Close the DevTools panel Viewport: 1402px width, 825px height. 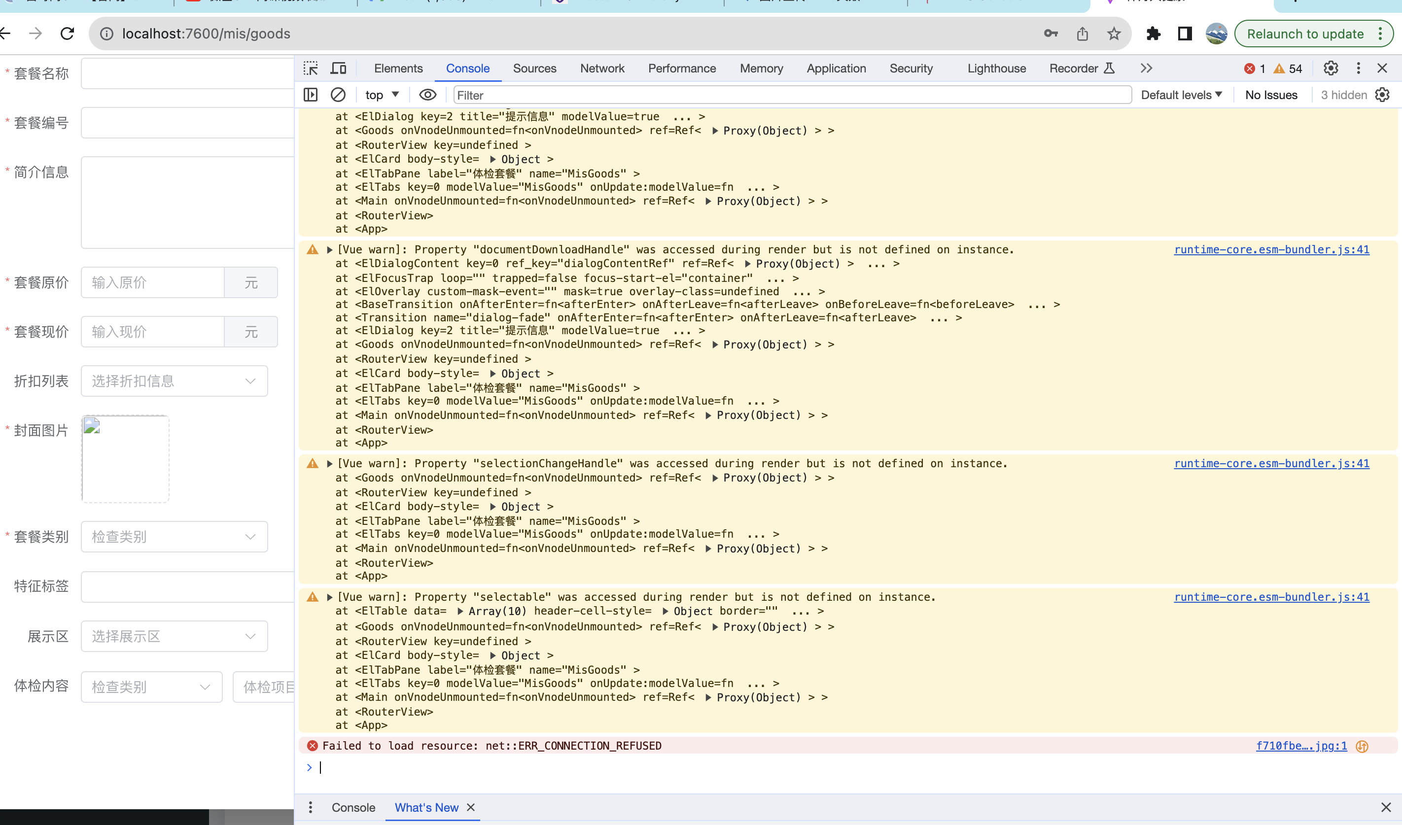coord(1382,69)
